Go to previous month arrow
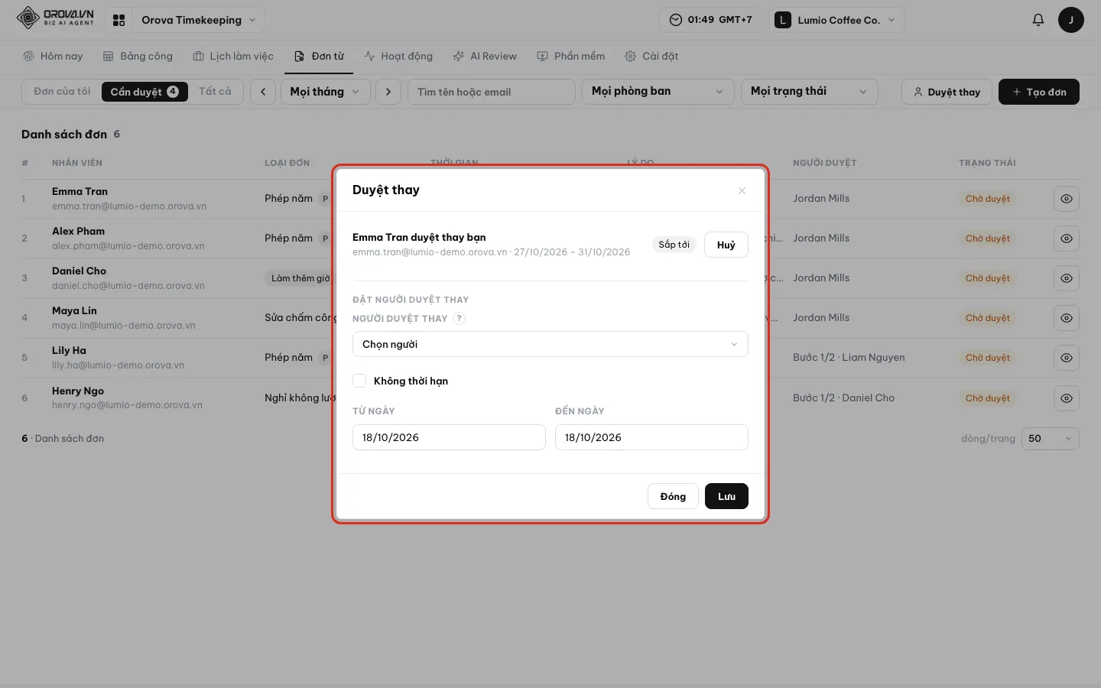This screenshot has height=688, width=1101. [263, 92]
